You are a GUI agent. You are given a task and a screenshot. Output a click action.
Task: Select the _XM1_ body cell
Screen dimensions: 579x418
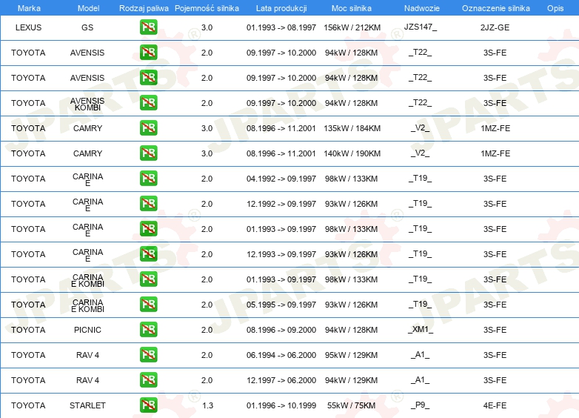[421, 329]
